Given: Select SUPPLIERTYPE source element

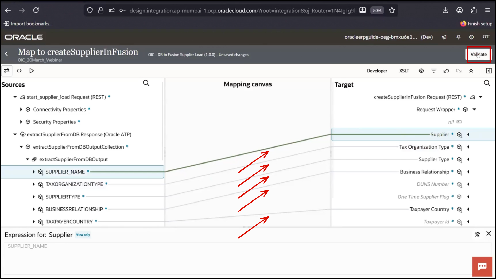Looking at the screenshot, I should [63, 197].
